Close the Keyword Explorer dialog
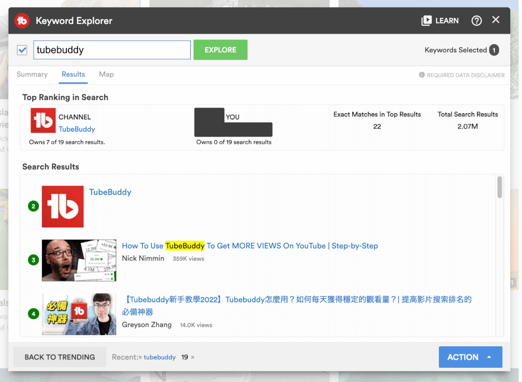Image resolution: width=522 pixels, height=382 pixels. tap(495, 20)
